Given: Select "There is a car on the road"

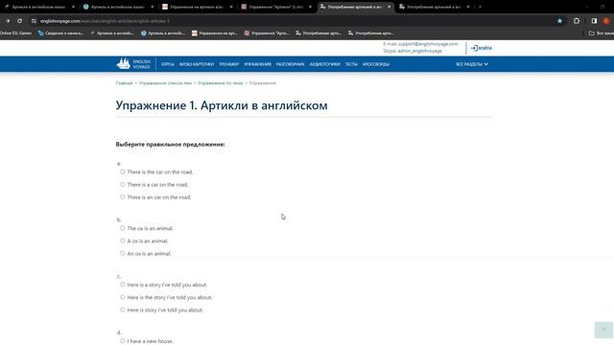Looking at the screenshot, I should click(123, 184).
